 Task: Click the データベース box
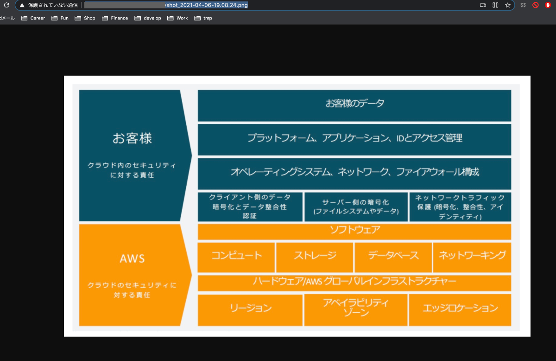393,257
